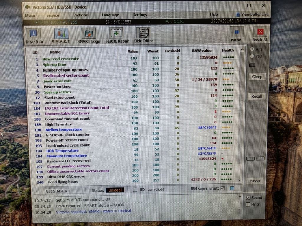Image resolution: width=302 pixels, height=226 pixels.
Task: Select the Airflow temperature row
Action: (x=134, y=129)
